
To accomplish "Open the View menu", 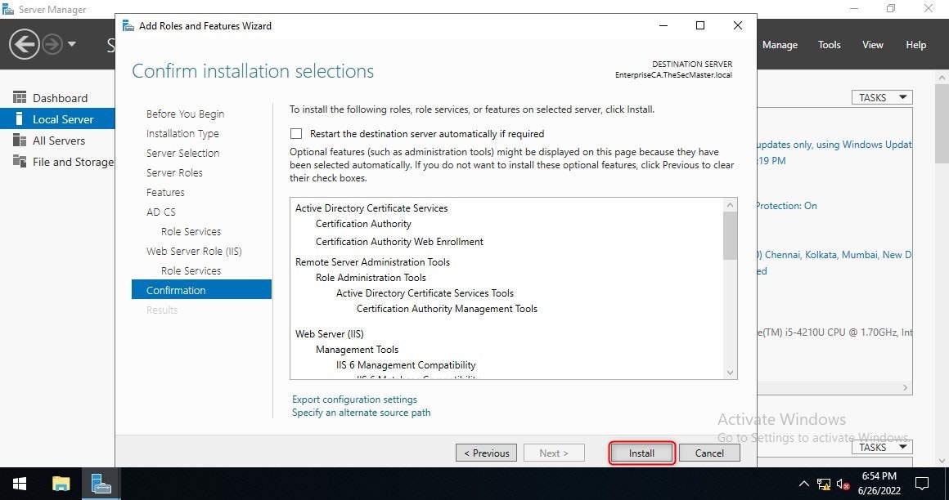I will click(x=872, y=45).
